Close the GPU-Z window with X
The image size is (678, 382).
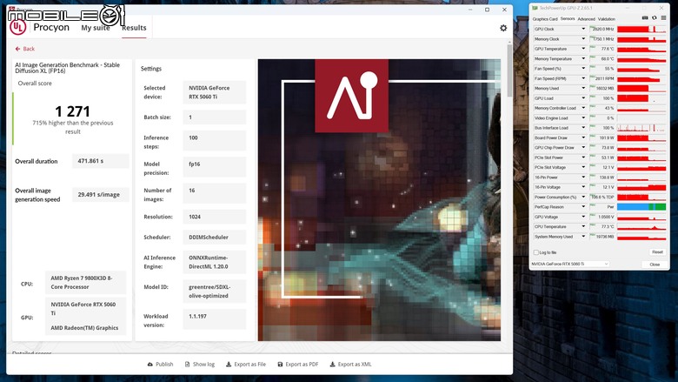coord(661,8)
